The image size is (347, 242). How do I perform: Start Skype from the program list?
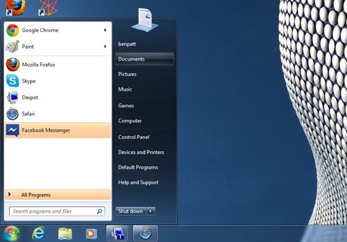click(57, 81)
